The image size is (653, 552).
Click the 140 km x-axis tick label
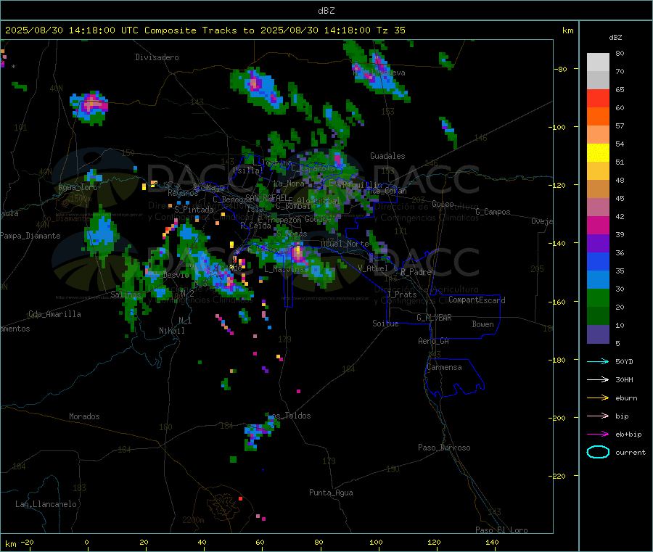pos(492,542)
